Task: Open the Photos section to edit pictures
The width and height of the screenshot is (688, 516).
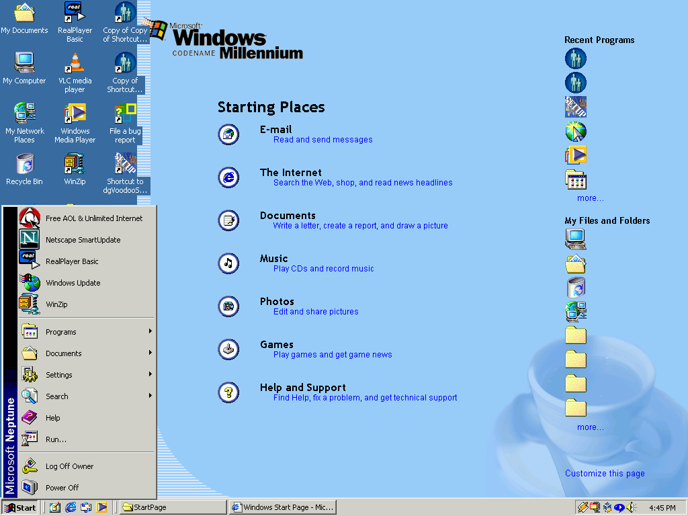Action: 277,302
